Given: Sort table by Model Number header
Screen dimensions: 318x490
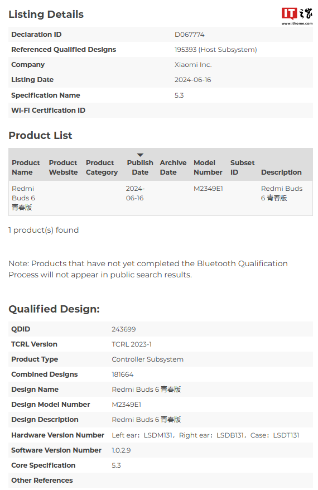Looking at the screenshot, I should [208, 167].
